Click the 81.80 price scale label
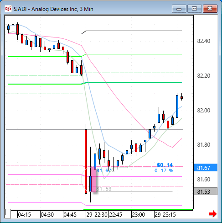The width and height of the screenshot is (222, 223). click(x=204, y=144)
